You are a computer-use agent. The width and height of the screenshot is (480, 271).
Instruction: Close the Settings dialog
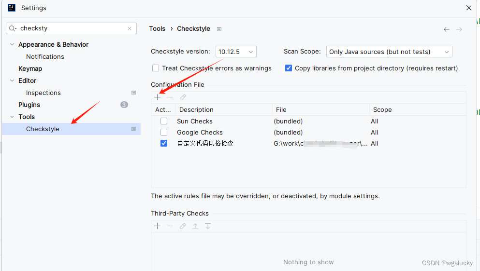click(469, 8)
